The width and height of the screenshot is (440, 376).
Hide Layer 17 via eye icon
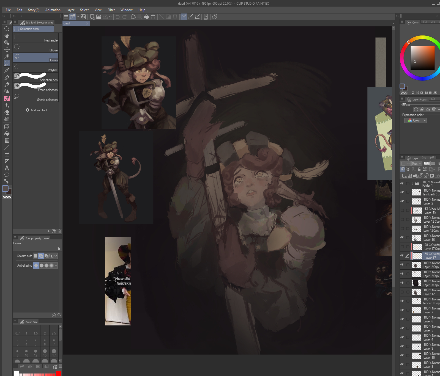coord(402,256)
